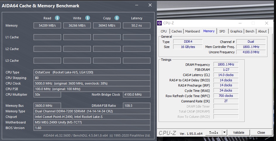Click the L1 Cache Copy empty field
This screenshot has width=276, height=141.
[x=107, y=37]
